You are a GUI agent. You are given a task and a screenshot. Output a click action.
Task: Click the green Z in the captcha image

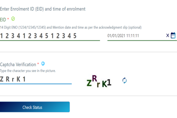pos(89,83)
